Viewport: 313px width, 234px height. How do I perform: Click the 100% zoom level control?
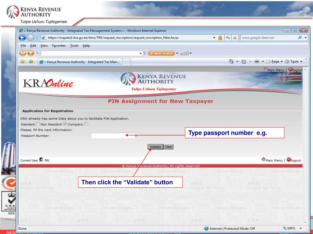tap(289, 228)
